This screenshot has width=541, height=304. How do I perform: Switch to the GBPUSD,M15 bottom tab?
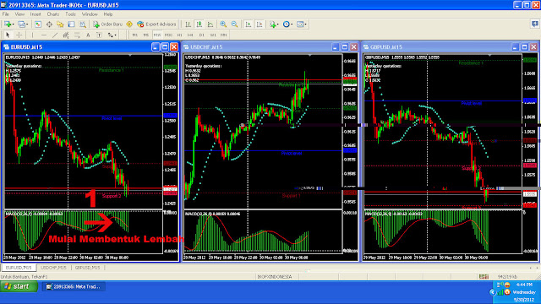pyautogui.click(x=87, y=268)
